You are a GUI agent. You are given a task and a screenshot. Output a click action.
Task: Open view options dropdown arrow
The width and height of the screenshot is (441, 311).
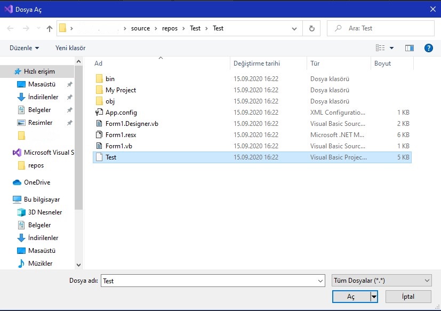coord(391,48)
